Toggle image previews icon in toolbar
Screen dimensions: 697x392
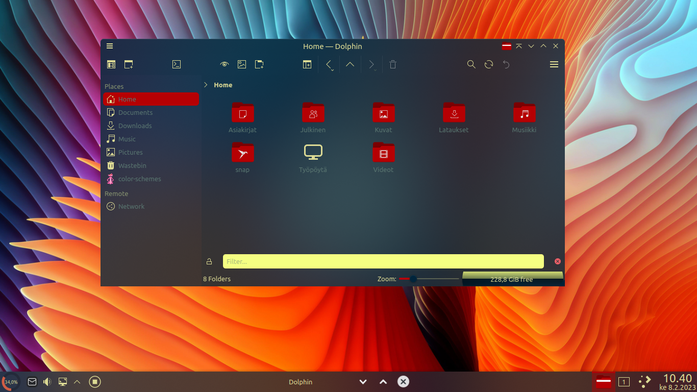[242, 64]
